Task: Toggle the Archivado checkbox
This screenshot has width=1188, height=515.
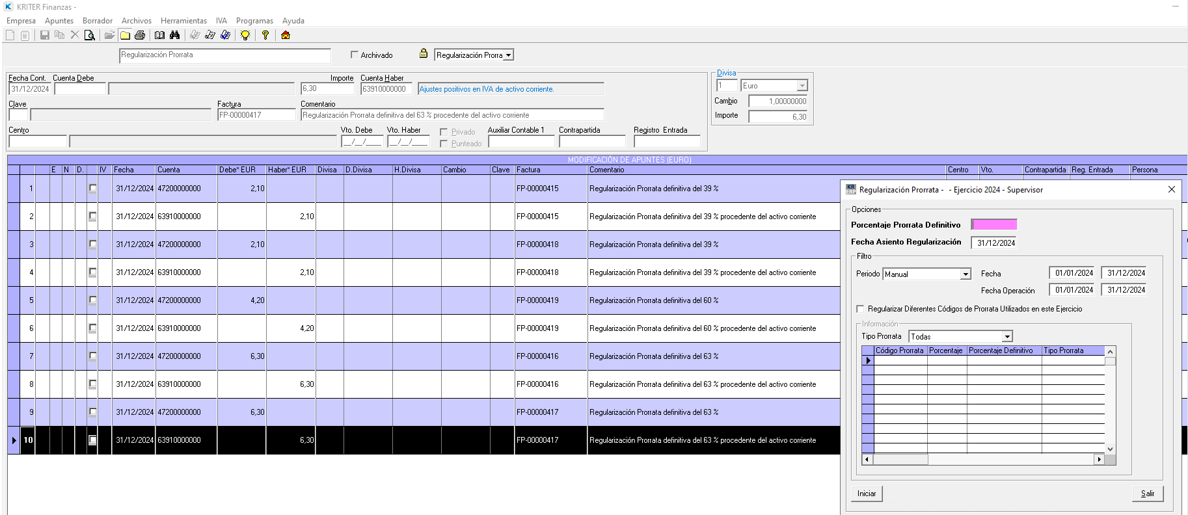Action: click(355, 55)
